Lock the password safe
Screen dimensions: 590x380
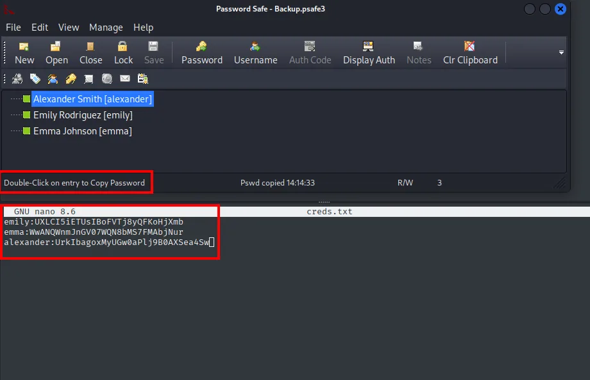click(123, 53)
